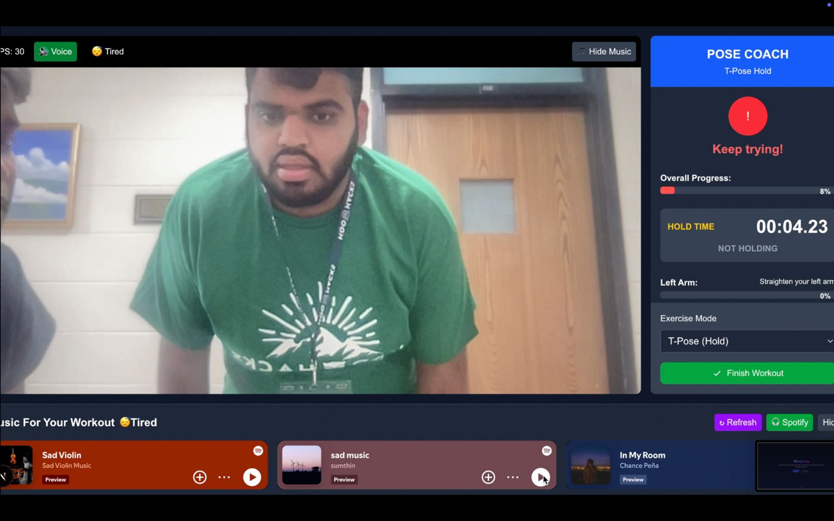Click the red exclamation status icon
Screen dimensions: 834x521
coord(747,116)
